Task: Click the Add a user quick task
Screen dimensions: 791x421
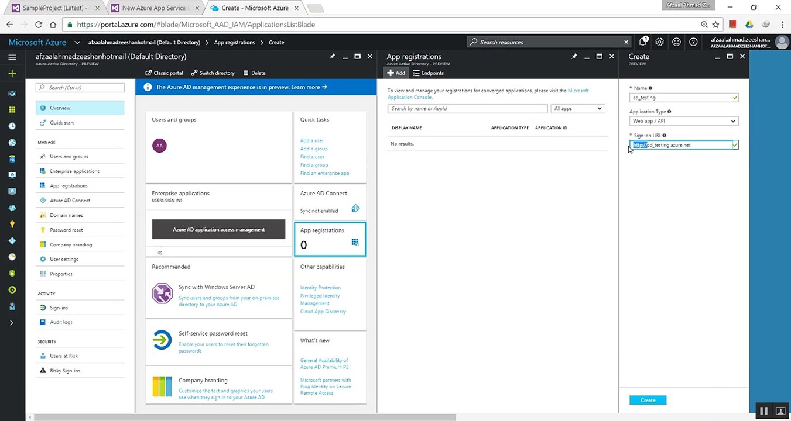Action: pyautogui.click(x=312, y=140)
